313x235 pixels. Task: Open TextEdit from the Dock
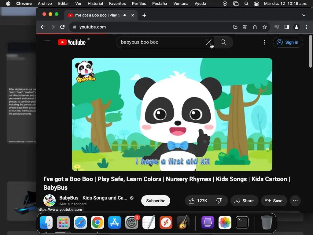149,222
